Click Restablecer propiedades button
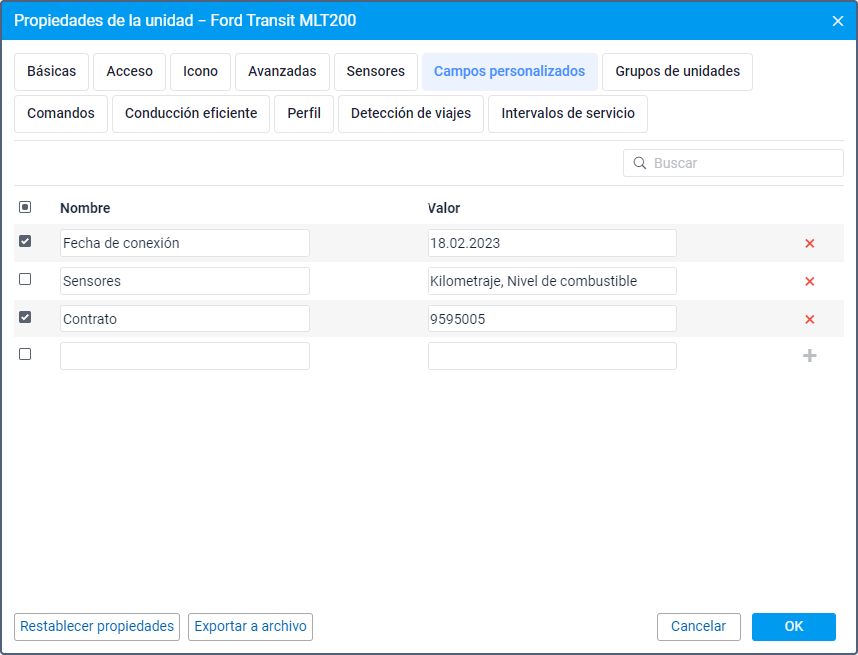Image resolution: width=858 pixels, height=655 pixels. (97, 627)
